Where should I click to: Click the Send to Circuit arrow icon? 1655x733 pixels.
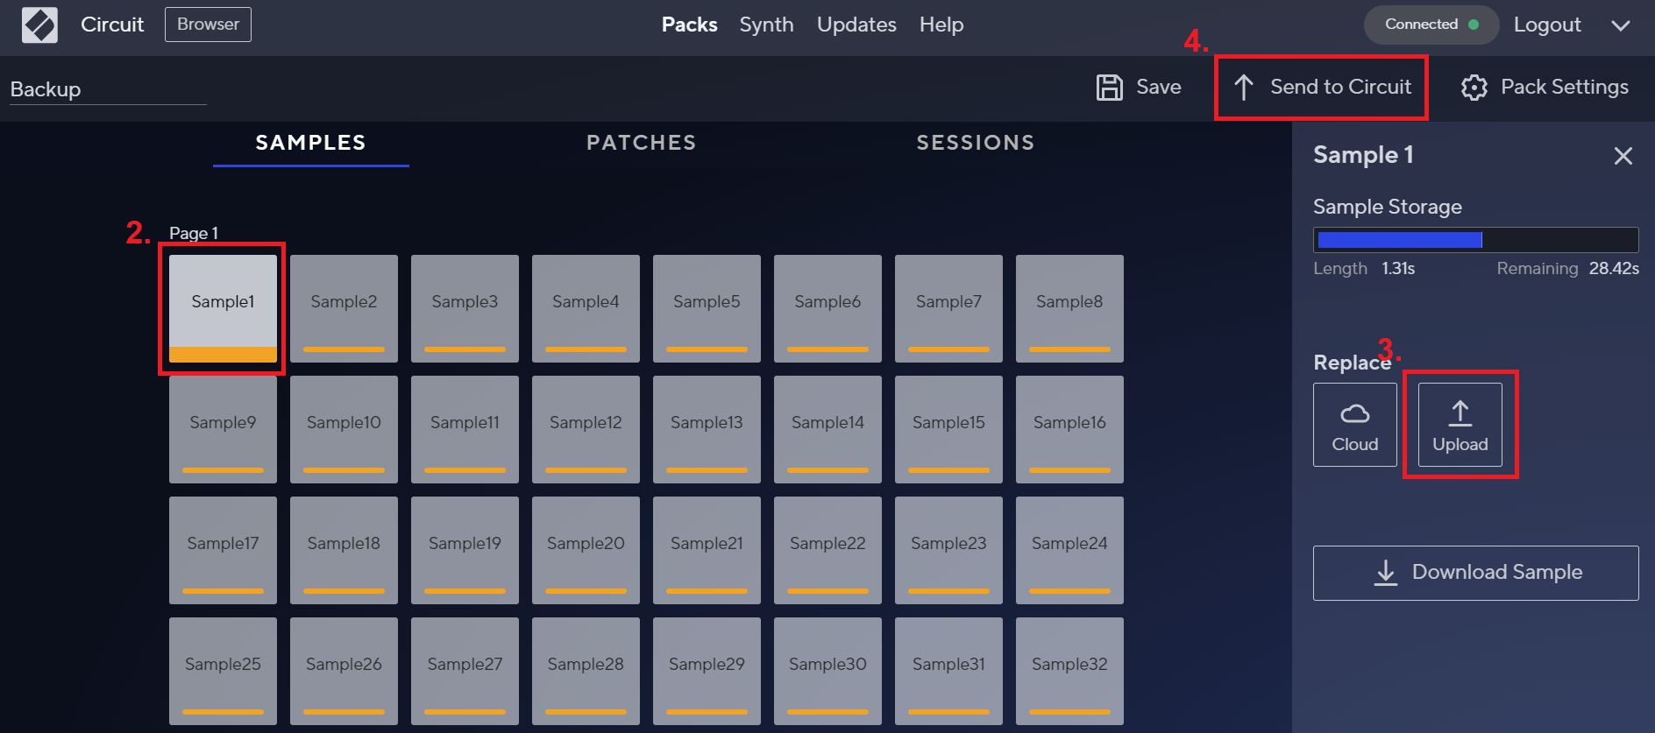[1243, 87]
